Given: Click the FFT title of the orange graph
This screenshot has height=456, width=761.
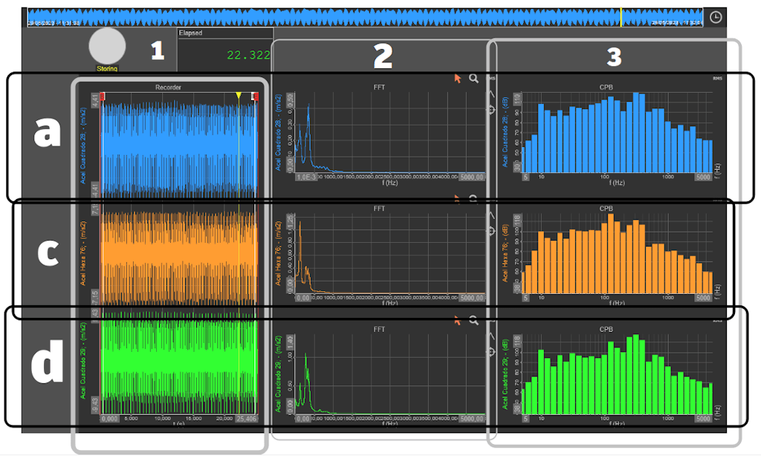Looking at the screenshot, I should (379, 209).
